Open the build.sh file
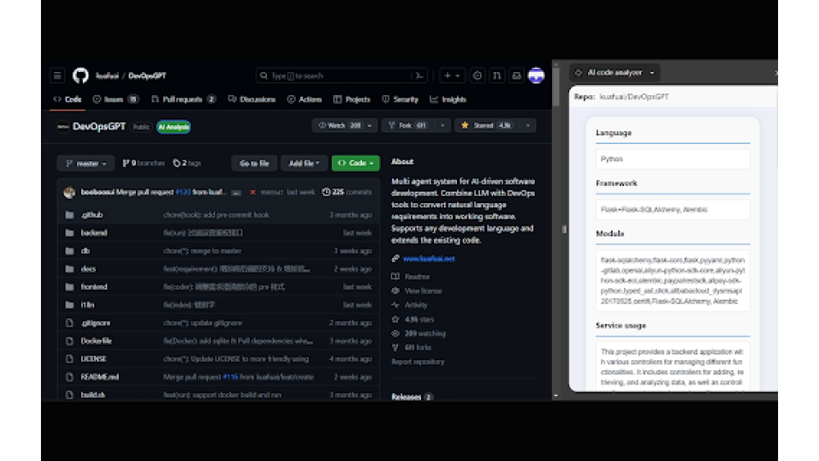819x461 pixels. [93, 395]
